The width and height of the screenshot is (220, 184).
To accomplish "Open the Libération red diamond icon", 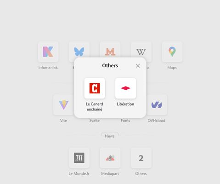I will (x=125, y=88).
